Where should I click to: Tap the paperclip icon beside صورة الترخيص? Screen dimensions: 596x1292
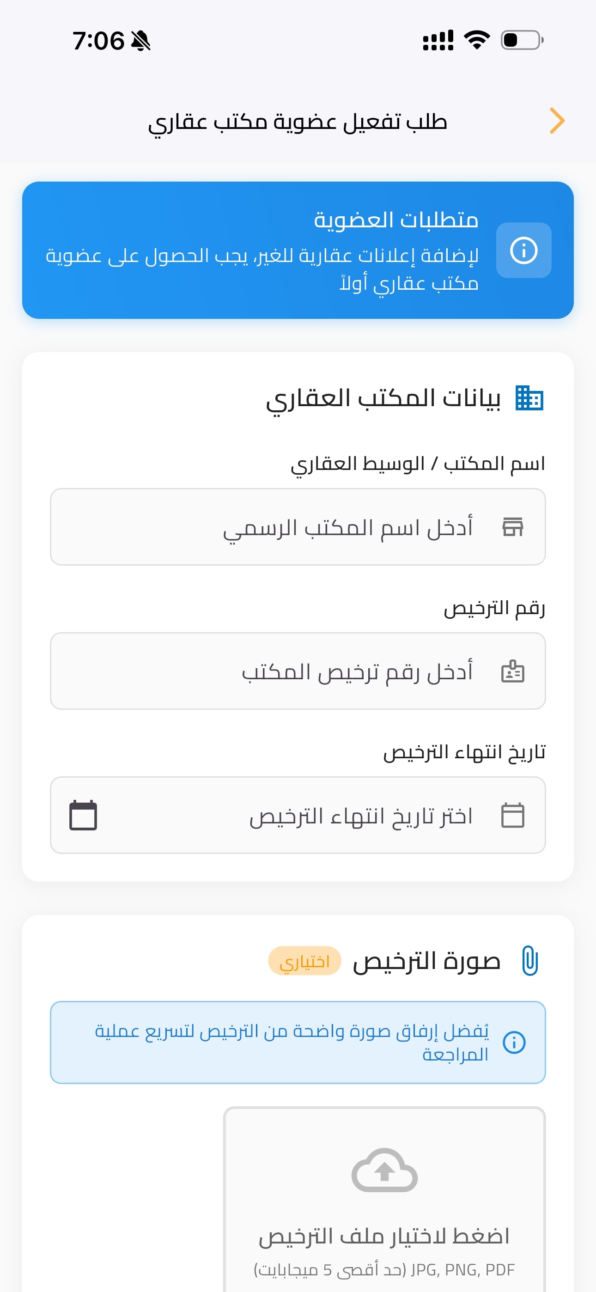pos(530,961)
